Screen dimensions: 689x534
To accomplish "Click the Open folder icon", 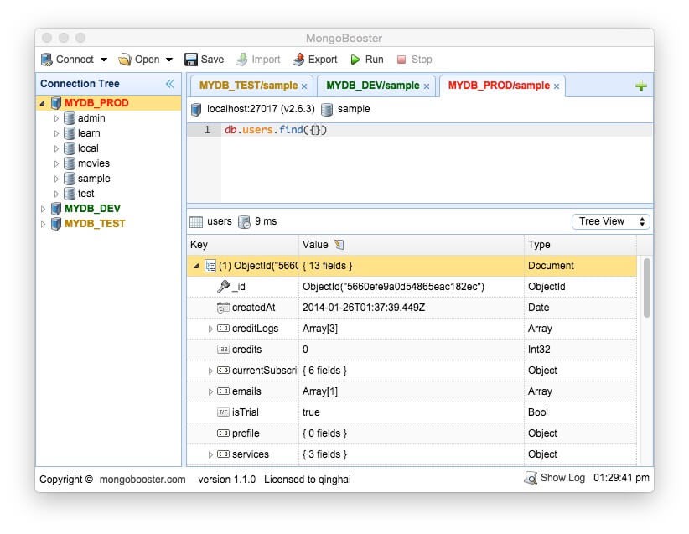I will point(125,60).
